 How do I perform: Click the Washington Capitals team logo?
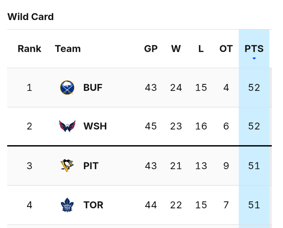click(x=66, y=126)
